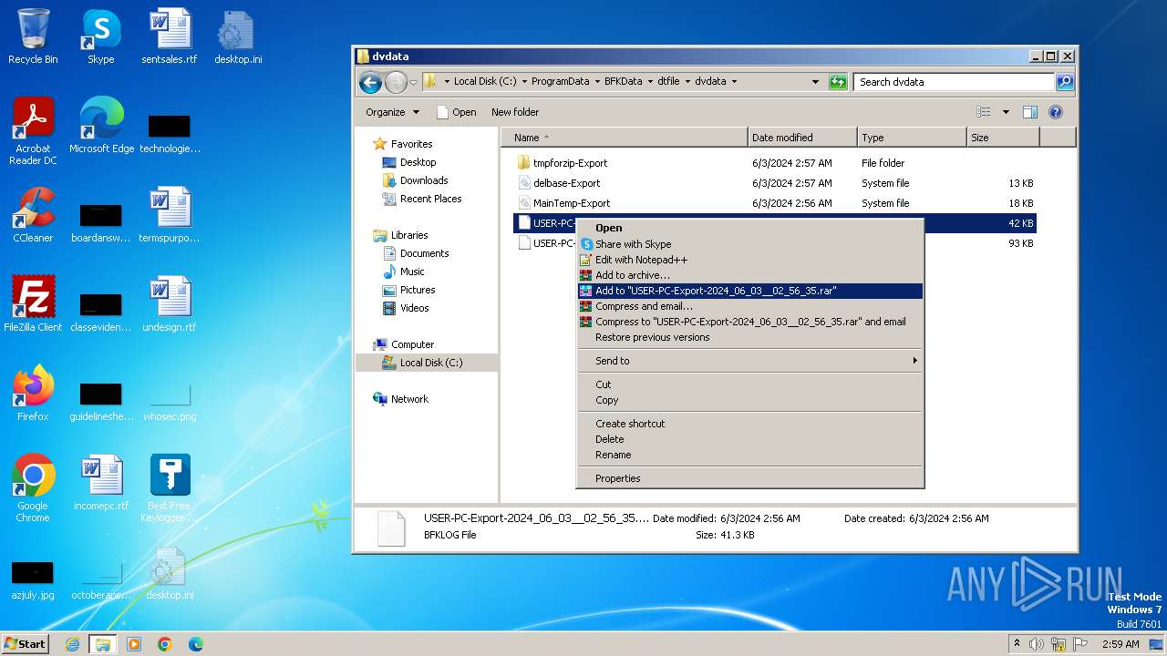Choose Delete from context menu
The width and height of the screenshot is (1167, 656).
pos(750,439)
